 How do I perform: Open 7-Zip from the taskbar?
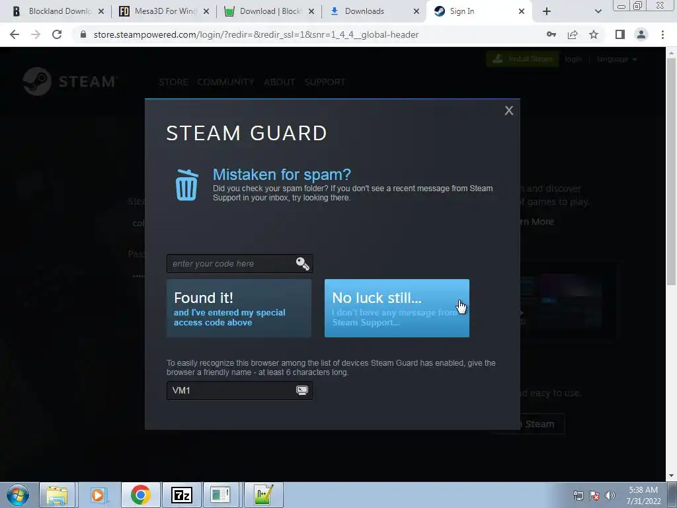click(x=181, y=495)
